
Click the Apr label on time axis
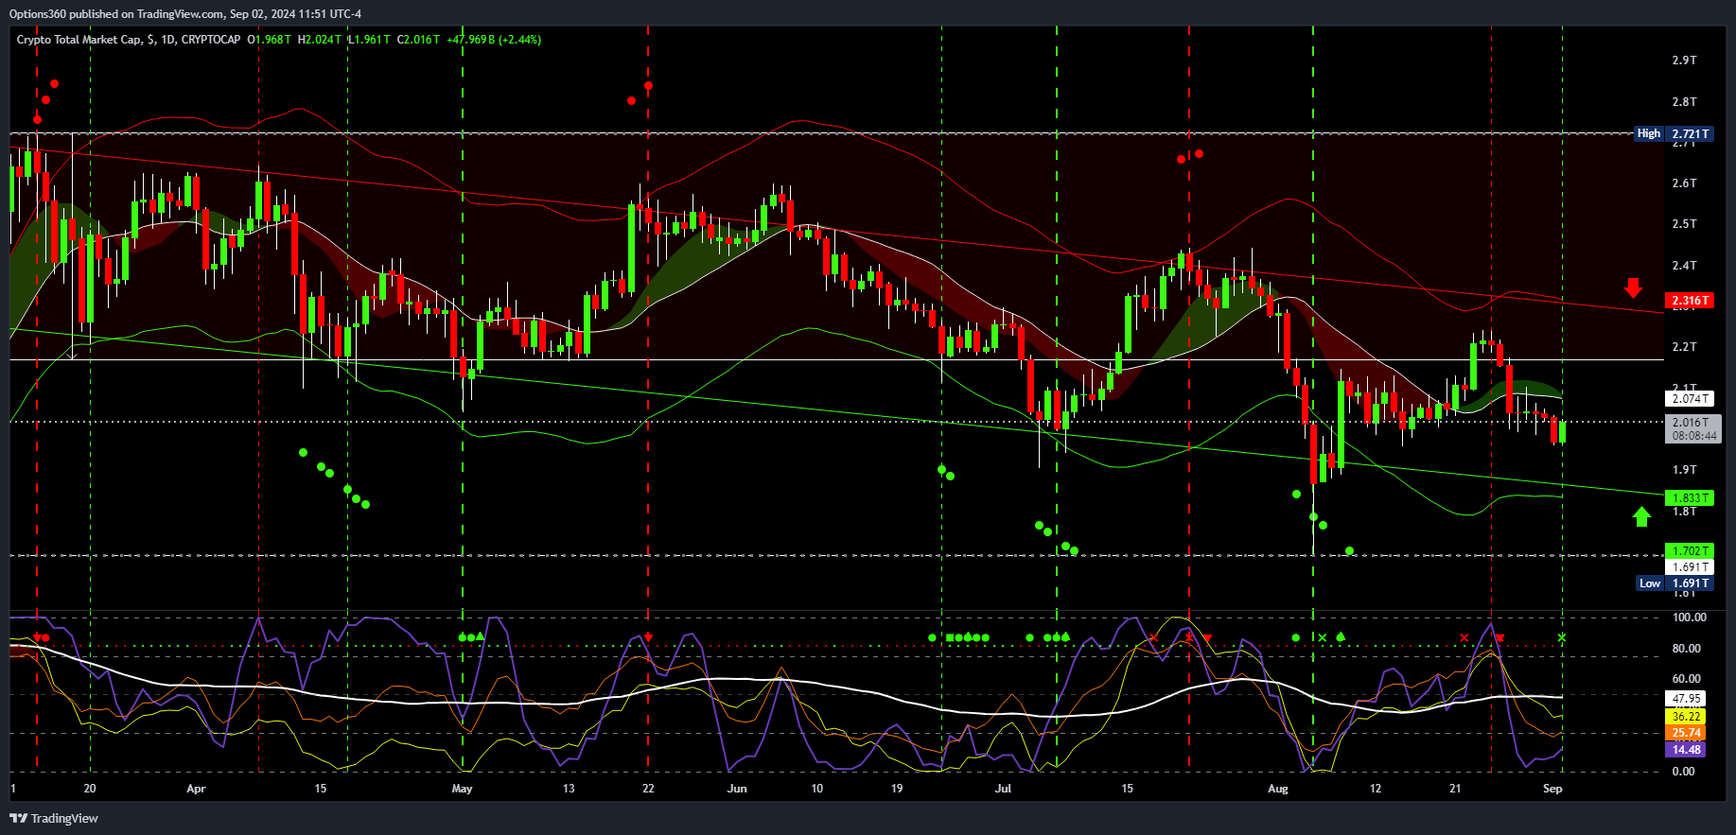tap(196, 789)
